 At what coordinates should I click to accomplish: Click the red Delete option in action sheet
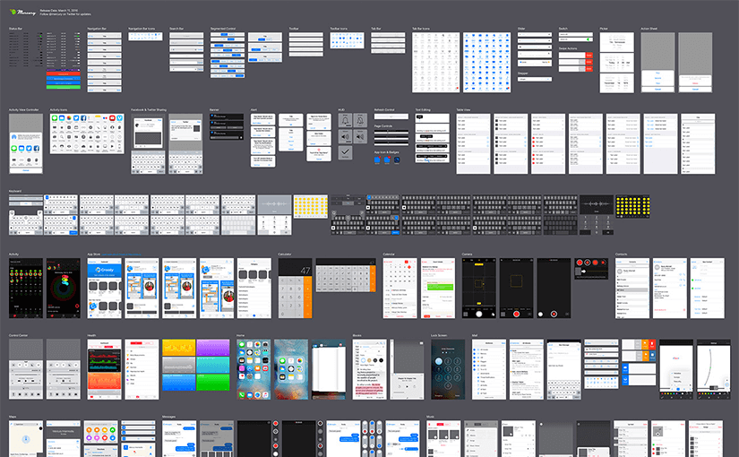point(695,83)
